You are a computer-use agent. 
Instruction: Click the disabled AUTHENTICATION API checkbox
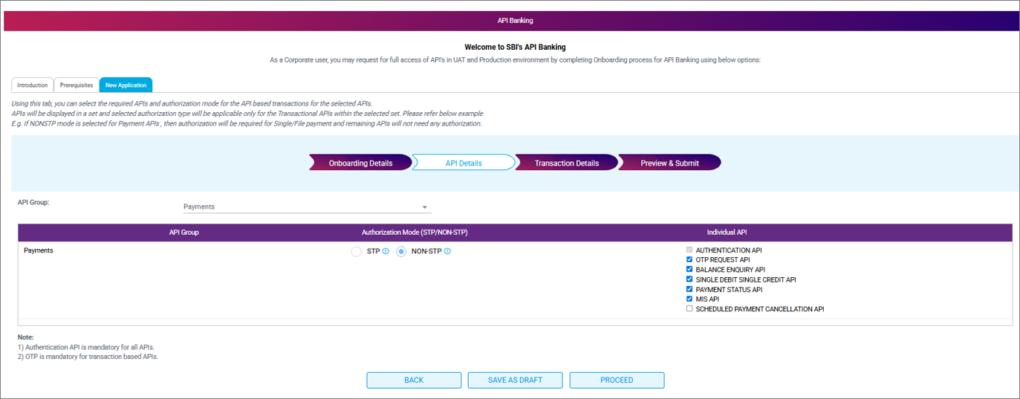pyautogui.click(x=689, y=250)
